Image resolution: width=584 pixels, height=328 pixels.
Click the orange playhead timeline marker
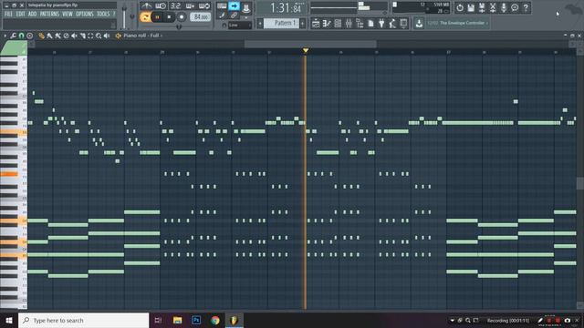tap(306, 50)
